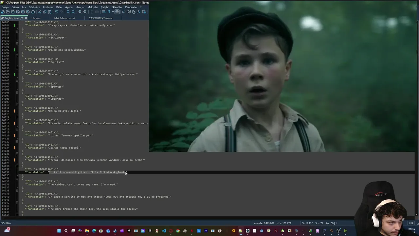Open the Kodlama menu
419x236 pixels.
click(x=48, y=7)
